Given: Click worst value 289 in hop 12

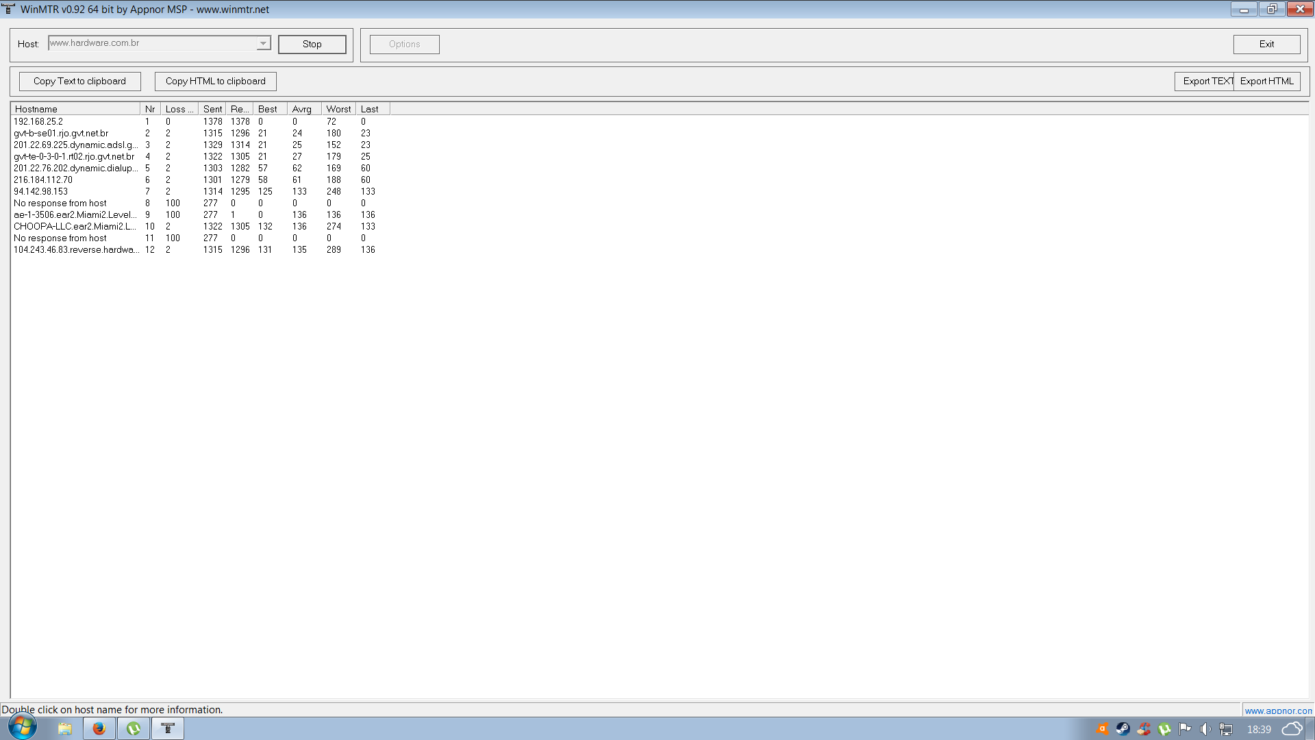Looking at the screenshot, I should (334, 249).
